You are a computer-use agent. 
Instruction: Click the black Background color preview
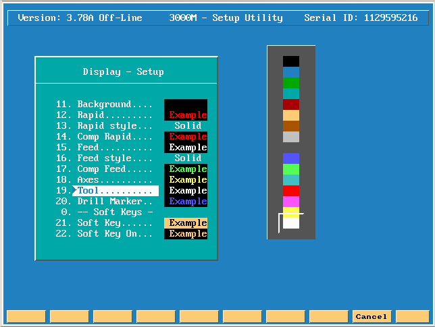pos(186,105)
